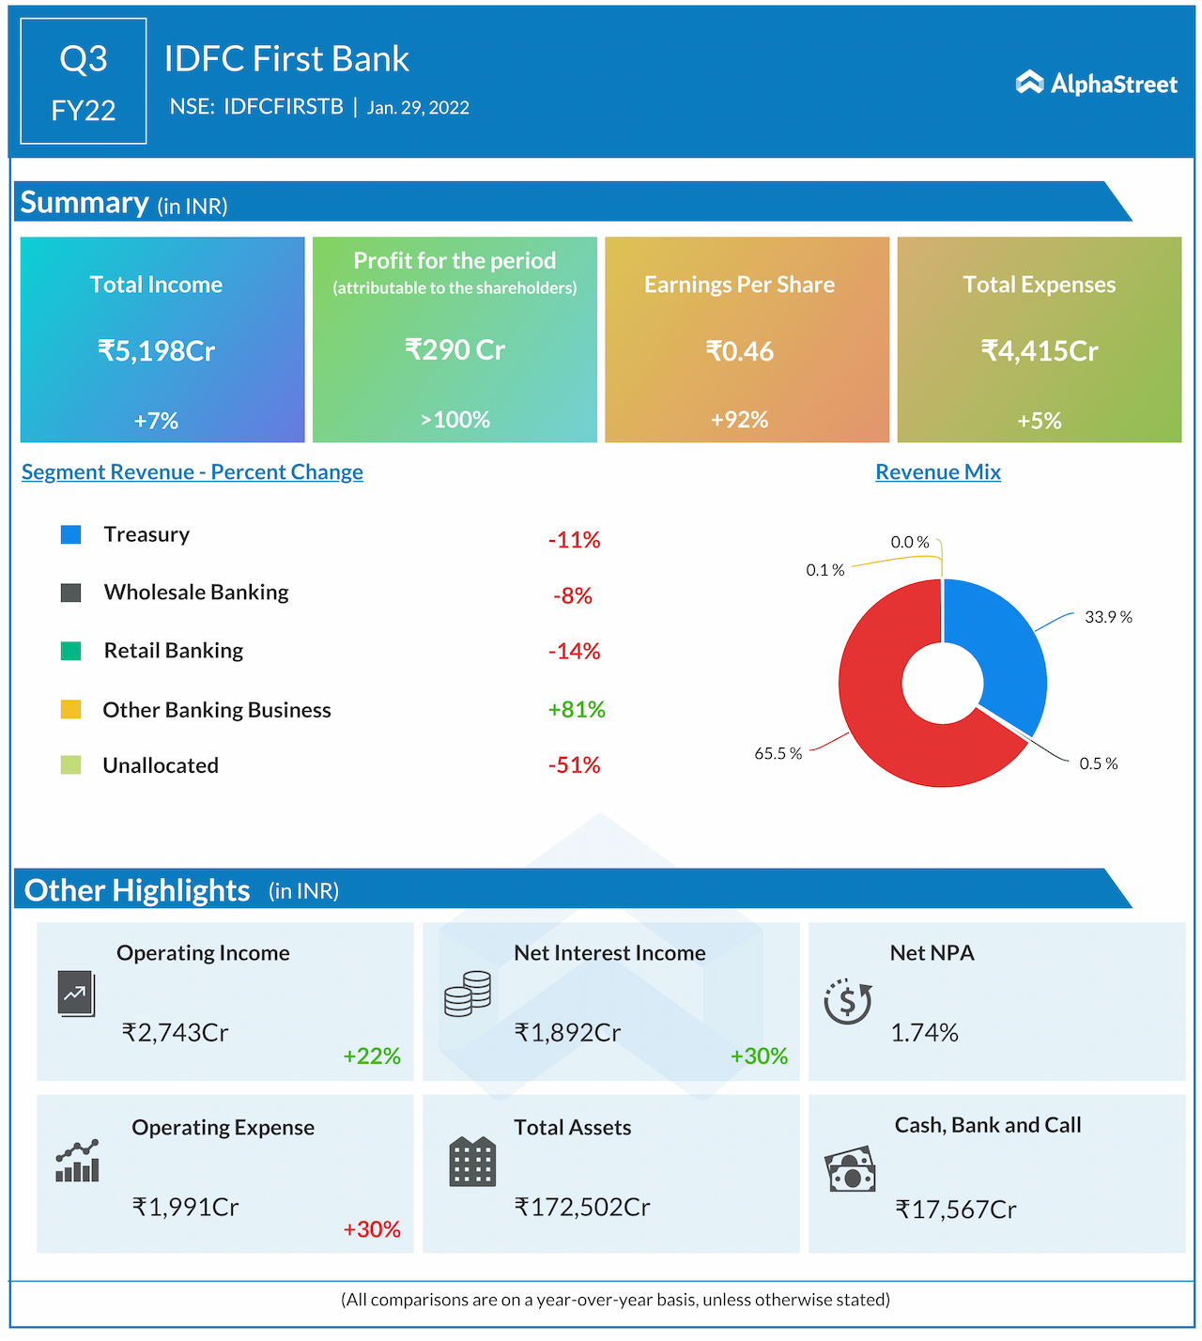Click the green Retail Banking legend swatch
The height and width of the screenshot is (1341, 1202).
[x=70, y=651]
